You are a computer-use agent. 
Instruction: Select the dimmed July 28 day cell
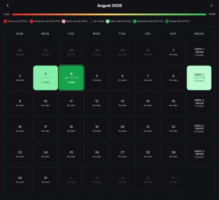tap(71, 52)
